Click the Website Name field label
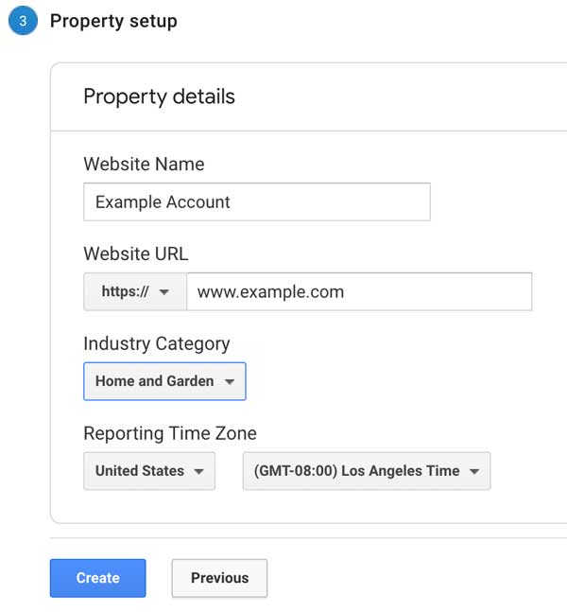This screenshot has height=612, width=567. (144, 165)
